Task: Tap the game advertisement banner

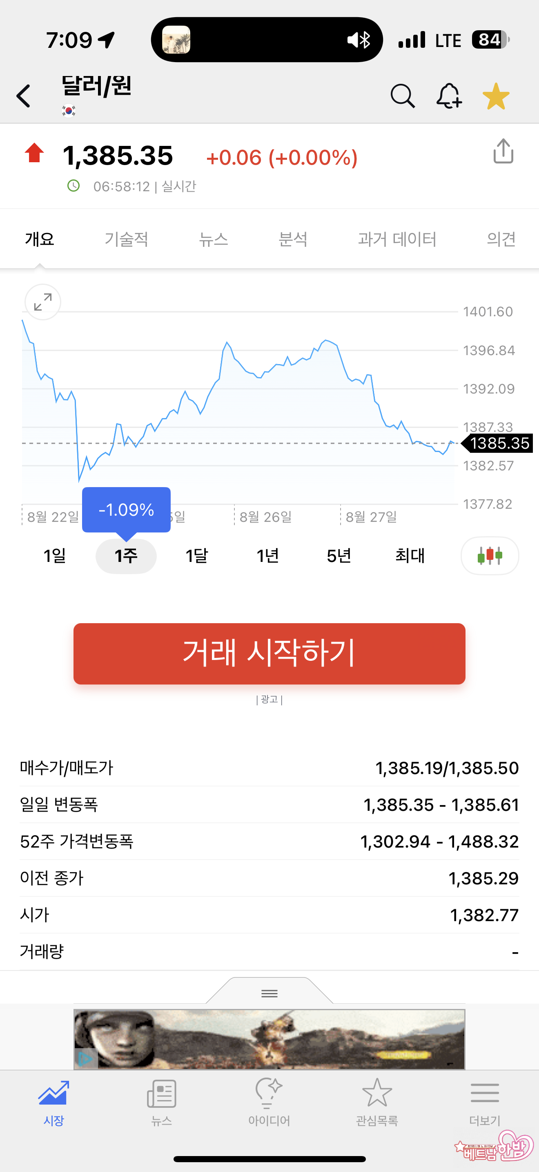Action: [x=269, y=1039]
